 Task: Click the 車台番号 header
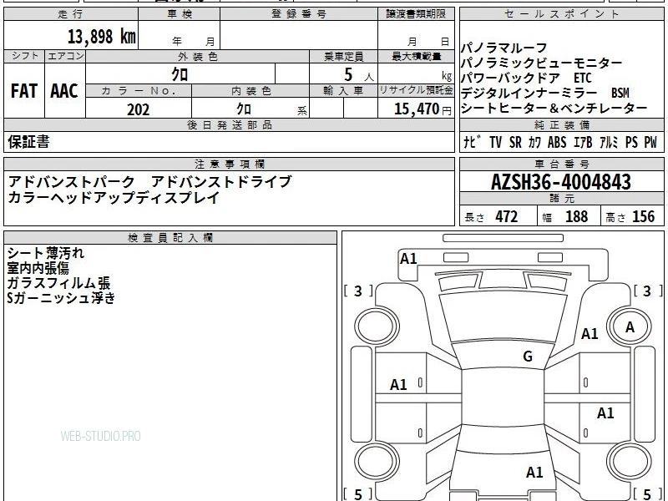pos(561,164)
